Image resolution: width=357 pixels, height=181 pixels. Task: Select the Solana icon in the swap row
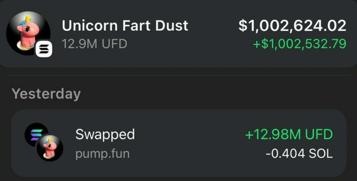37,135
